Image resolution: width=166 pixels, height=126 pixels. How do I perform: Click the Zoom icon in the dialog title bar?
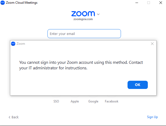[13, 44]
